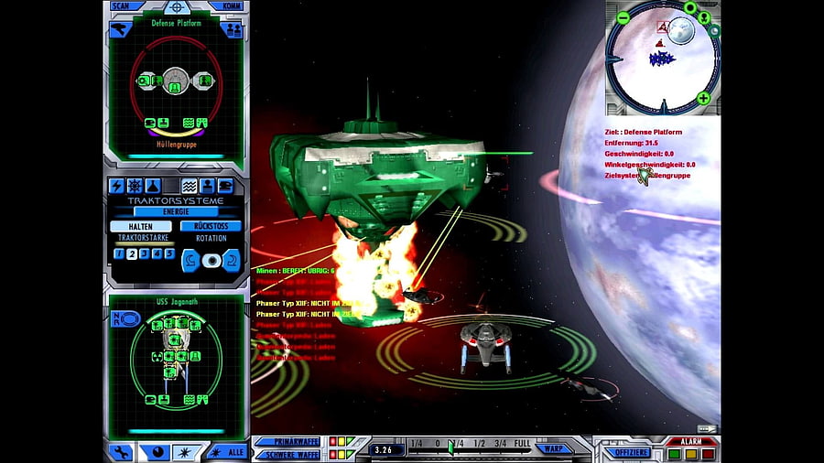824x463 pixels.
Task: Set red alert status
Action: (x=709, y=454)
